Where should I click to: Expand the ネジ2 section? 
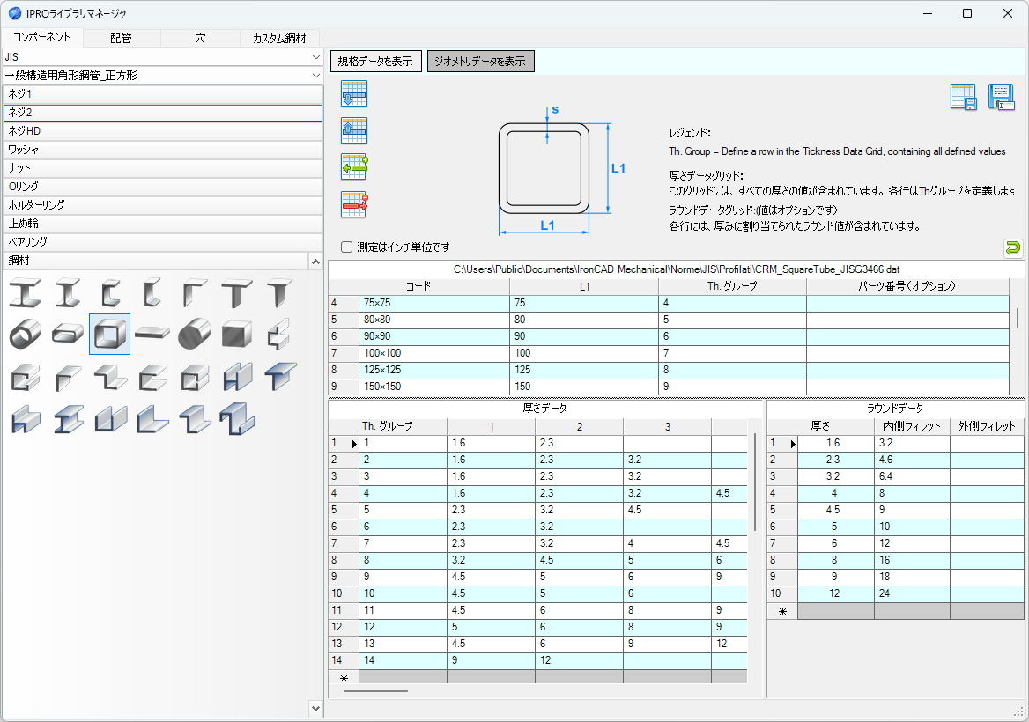(x=163, y=113)
